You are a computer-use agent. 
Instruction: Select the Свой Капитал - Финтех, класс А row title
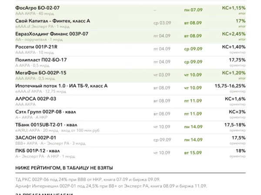tap(53, 21)
